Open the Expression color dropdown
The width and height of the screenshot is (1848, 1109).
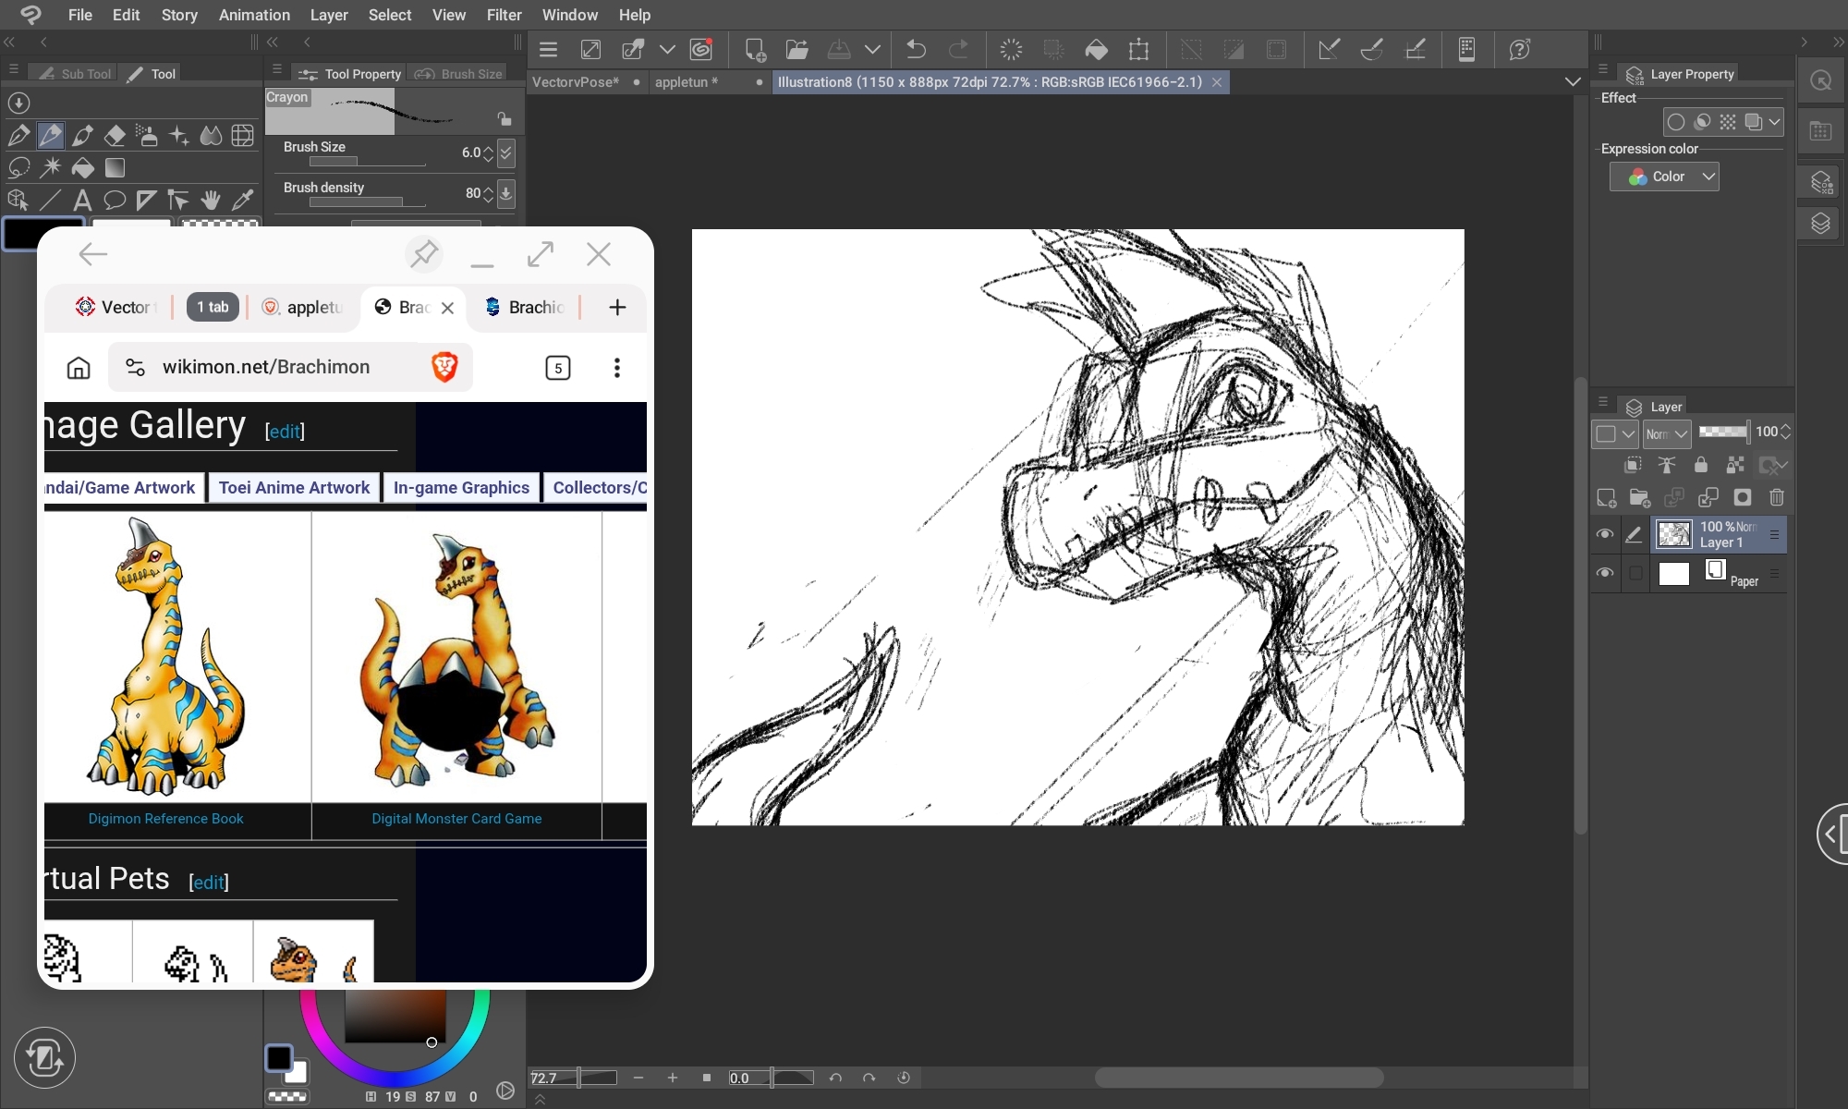click(1664, 177)
